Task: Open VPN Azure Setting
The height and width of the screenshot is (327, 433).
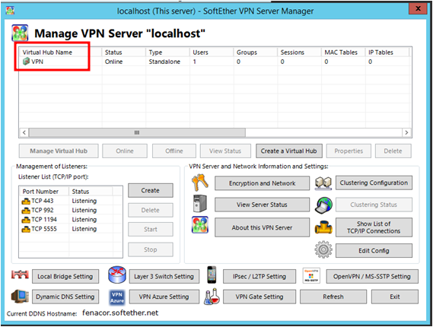Action: 164,297
